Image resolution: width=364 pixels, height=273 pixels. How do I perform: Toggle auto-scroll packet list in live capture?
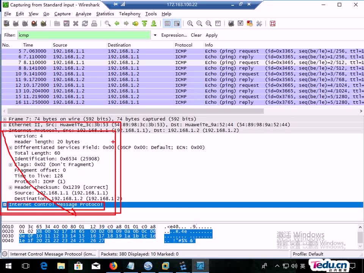click(x=177, y=24)
